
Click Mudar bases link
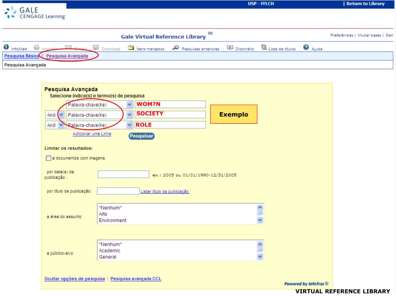369,35
